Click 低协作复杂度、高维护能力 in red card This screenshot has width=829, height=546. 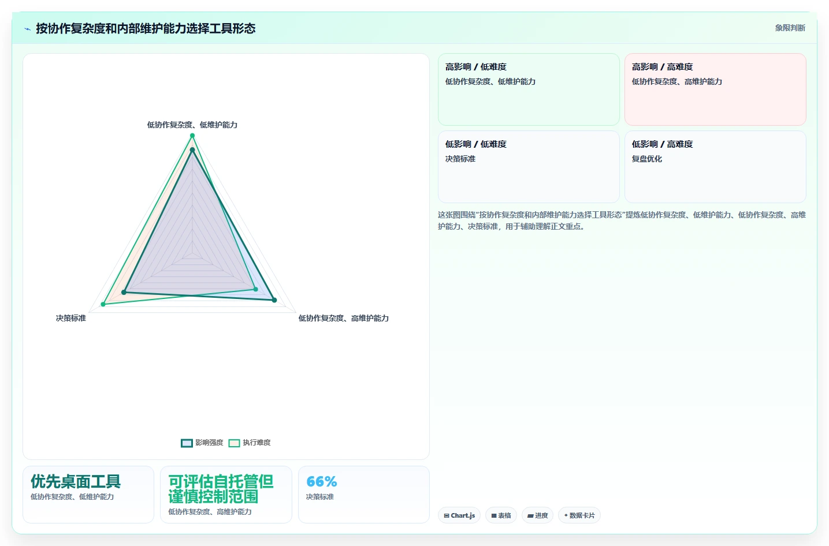point(677,81)
